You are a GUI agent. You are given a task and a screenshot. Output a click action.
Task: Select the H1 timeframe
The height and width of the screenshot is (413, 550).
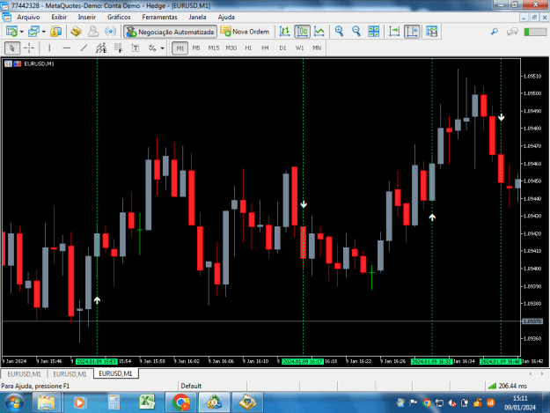coord(248,48)
